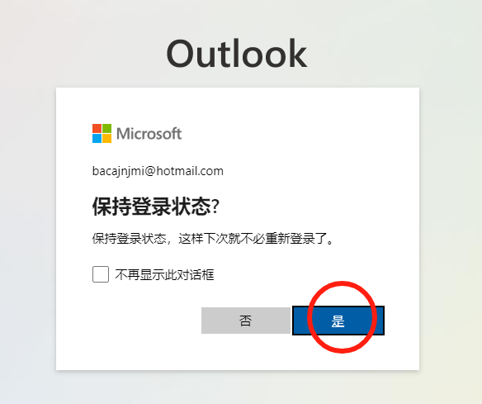The image size is (482, 404).
Task: Tick the 不再显示此对话框 checkbox
Action: [101, 274]
